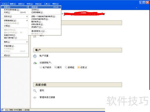Select 文件夹(F)... in the New submenu
This screenshot has height=112, width=150.
(45, 10)
